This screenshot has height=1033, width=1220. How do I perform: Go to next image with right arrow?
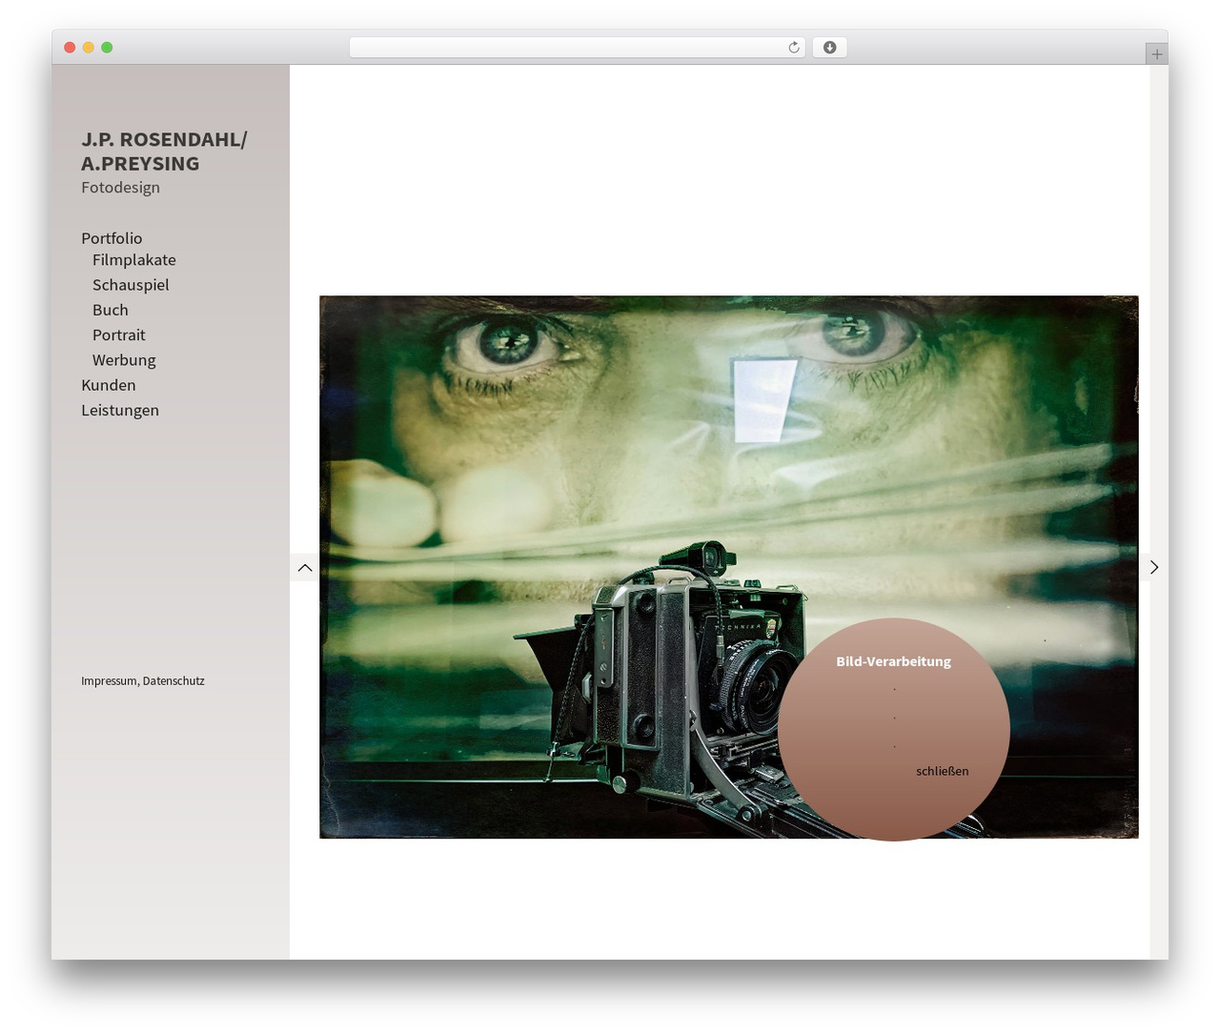pos(1153,568)
